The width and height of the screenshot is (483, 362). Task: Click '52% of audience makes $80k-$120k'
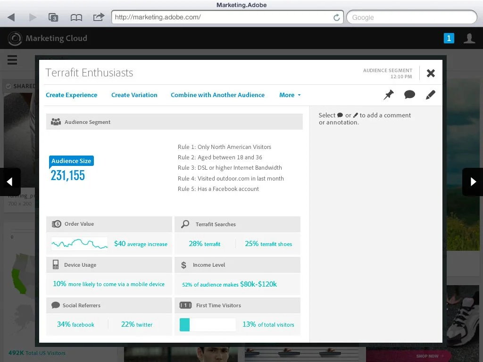coord(230,284)
